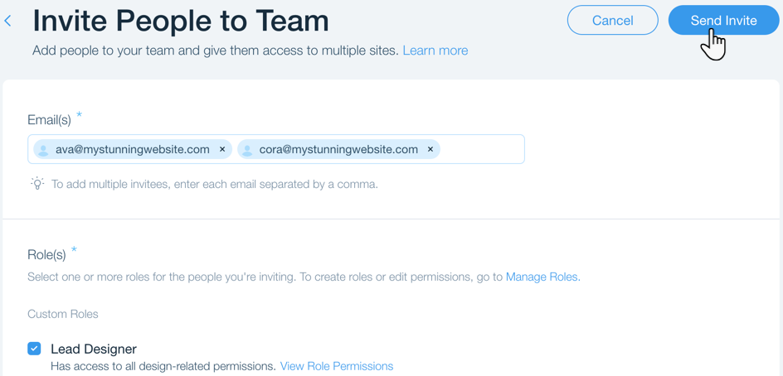Click the lightbulb tip icon
This screenshot has height=376, width=783.
(x=37, y=184)
